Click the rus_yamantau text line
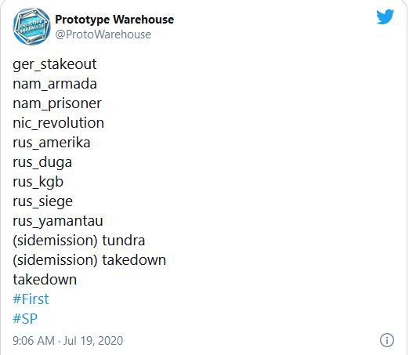The height and width of the screenshot is (355, 409). pyautogui.click(x=58, y=221)
